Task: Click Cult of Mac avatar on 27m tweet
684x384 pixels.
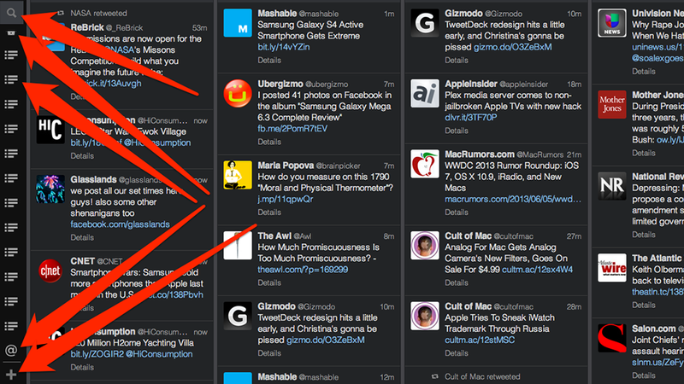Action: (x=425, y=246)
